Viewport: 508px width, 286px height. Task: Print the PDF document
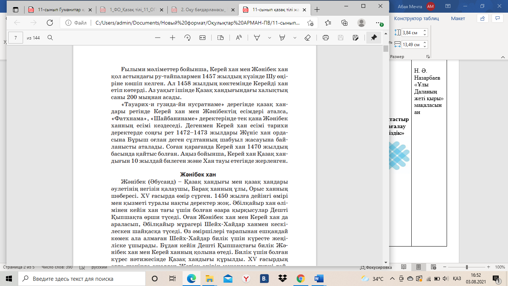click(x=326, y=38)
